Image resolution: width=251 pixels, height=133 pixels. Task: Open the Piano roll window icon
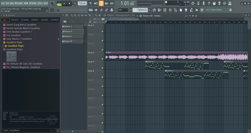(160, 10)
